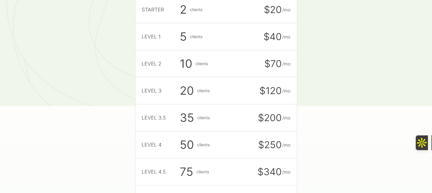Pick the LEVEL 4 tier label
The height and width of the screenshot is (193, 432).
tap(152, 145)
